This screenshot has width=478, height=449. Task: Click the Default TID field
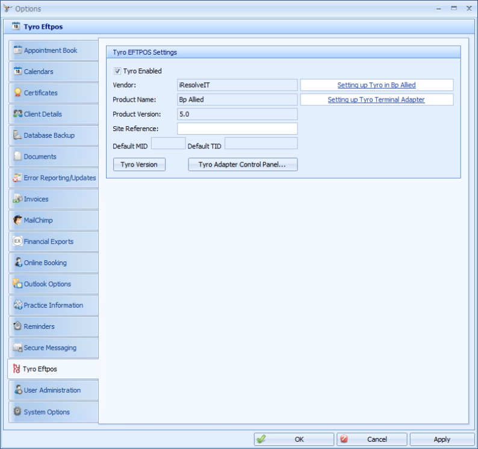(261, 143)
